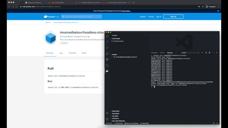Viewport: 228px width, 128px height.
Task: Open the panel overflow ellipsis beside Terminal tab
Action: click(x=176, y=53)
